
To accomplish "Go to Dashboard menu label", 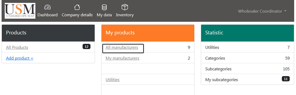I will coord(47,15).
